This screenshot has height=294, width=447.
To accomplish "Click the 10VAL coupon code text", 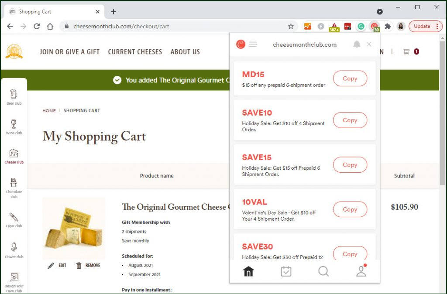I will coord(254,202).
